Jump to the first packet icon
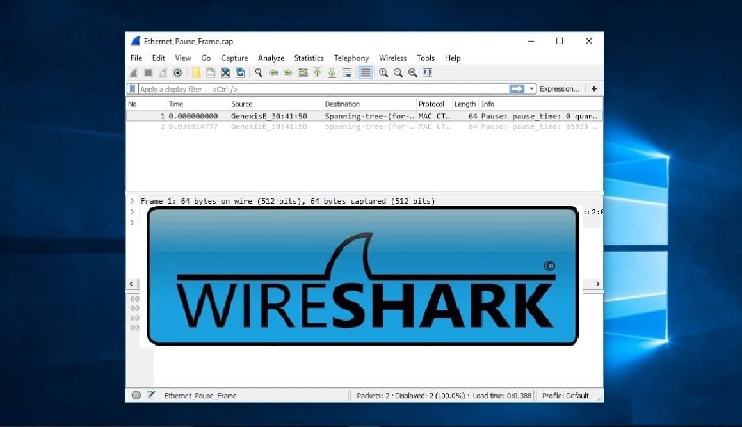This screenshot has width=742, height=427. [317, 73]
